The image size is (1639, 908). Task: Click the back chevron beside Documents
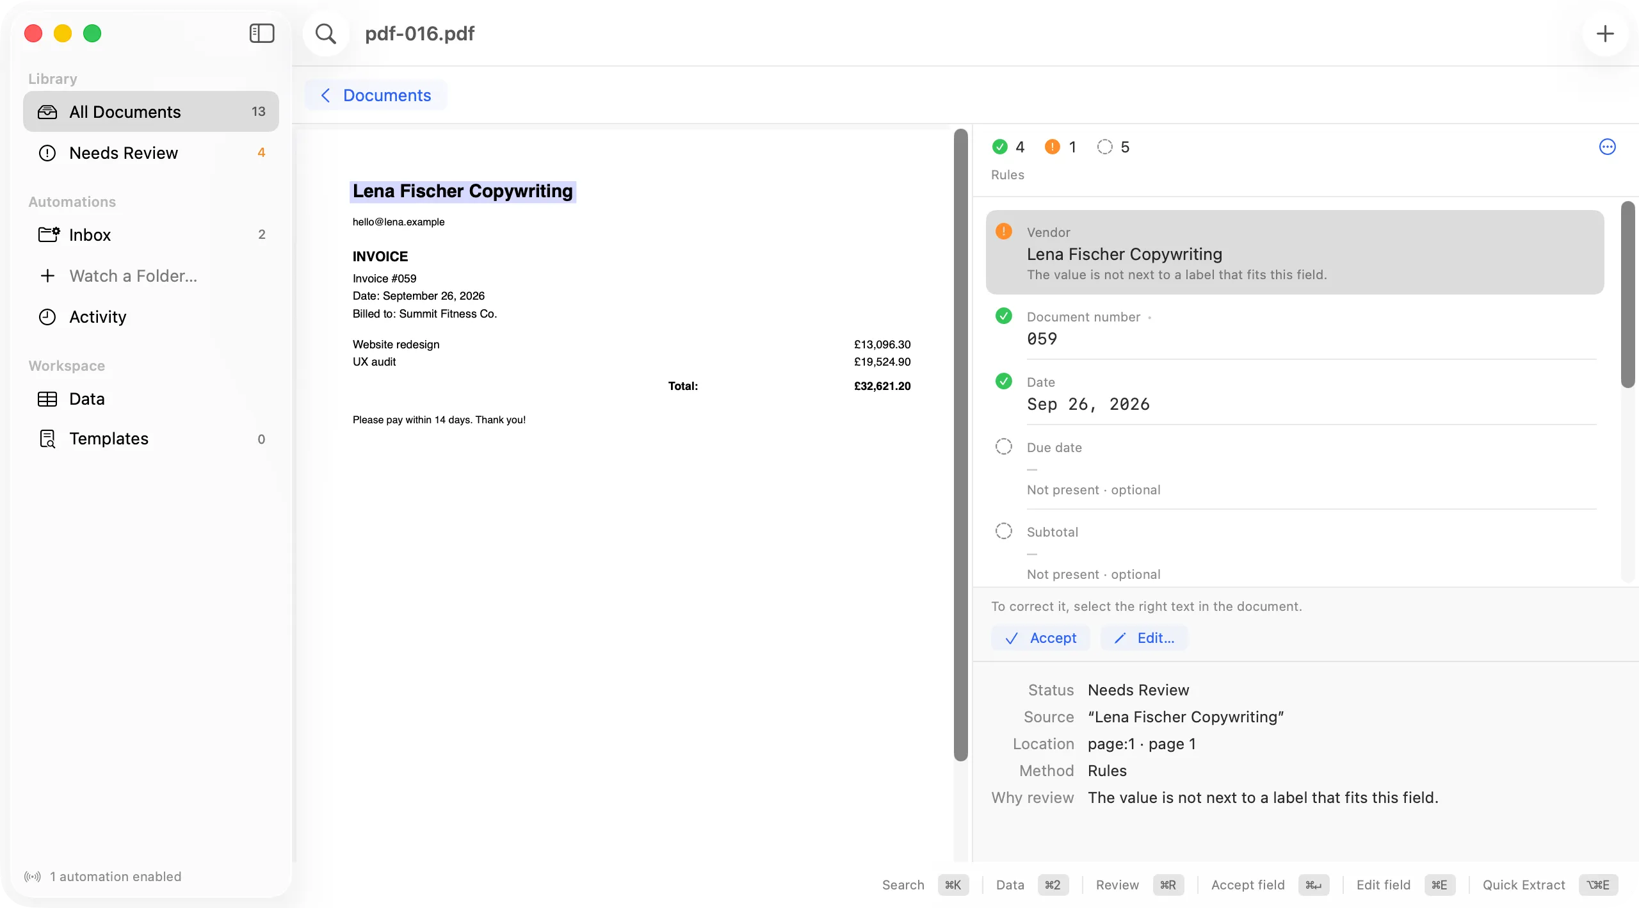point(325,95)
